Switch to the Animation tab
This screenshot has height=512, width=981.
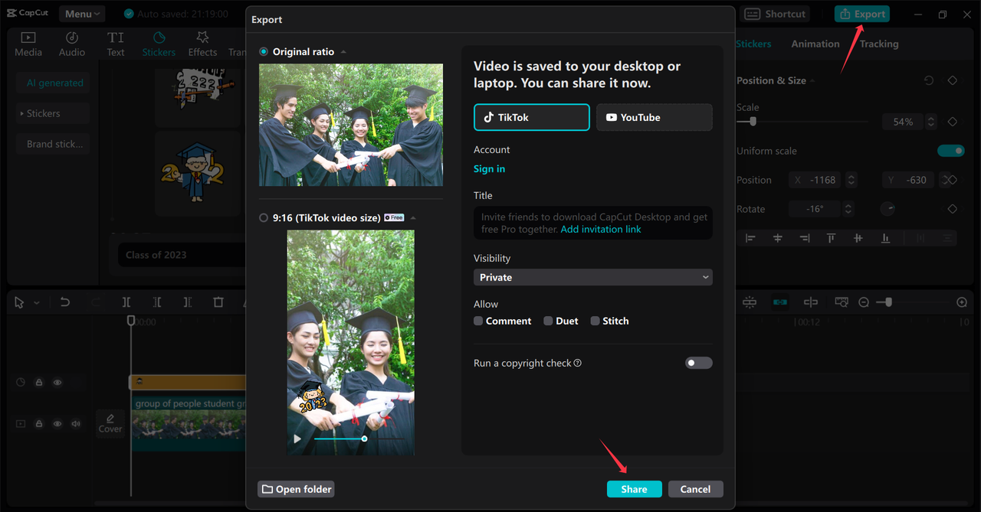tap(815, 44)
